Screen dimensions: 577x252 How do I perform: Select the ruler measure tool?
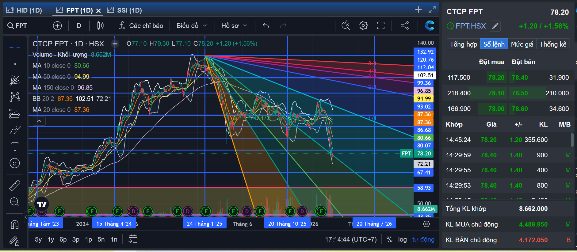pos(15,185)
